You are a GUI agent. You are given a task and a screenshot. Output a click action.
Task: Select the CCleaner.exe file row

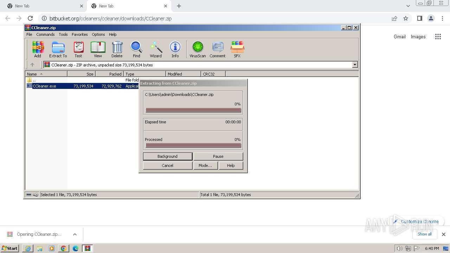83,86
